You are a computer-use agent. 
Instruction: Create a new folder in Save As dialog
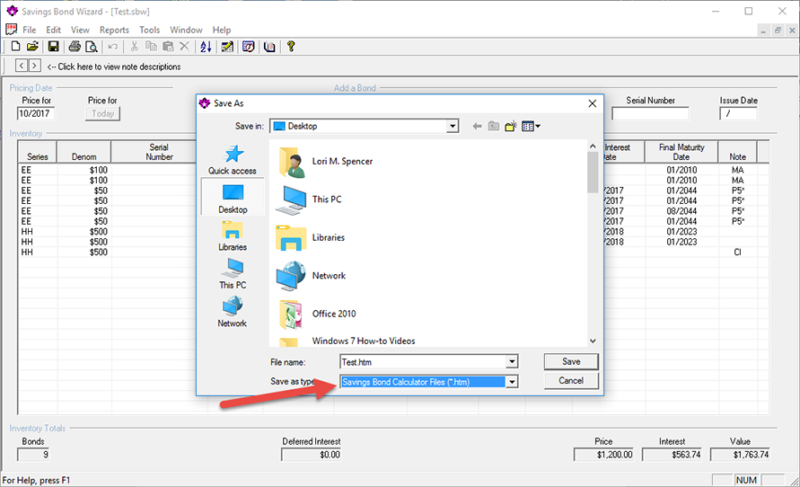coord(511,126)
